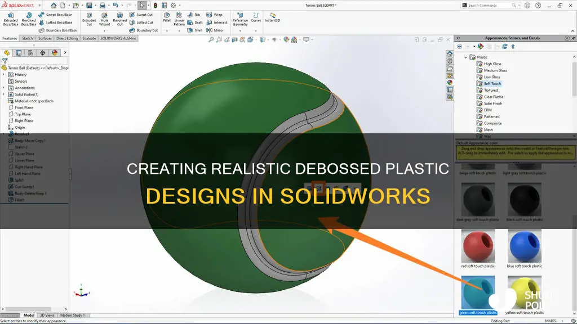This screenshot has height=324, width=577.
Task: Expand the Annotations tree node
Action: [4, 88]
